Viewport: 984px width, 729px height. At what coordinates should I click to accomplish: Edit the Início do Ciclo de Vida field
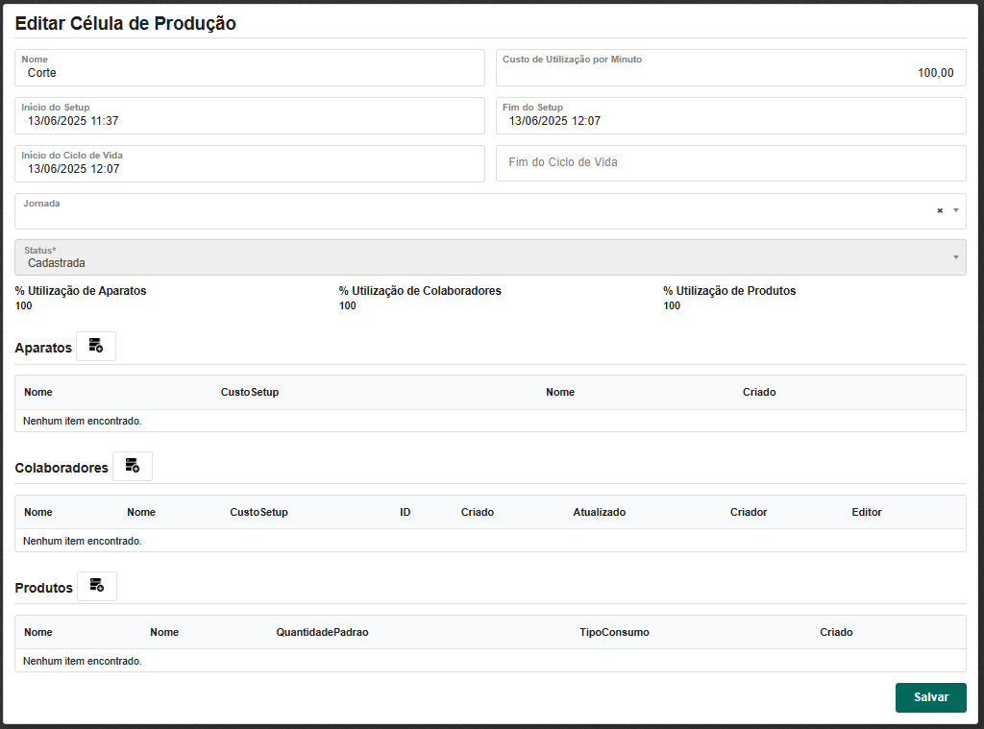(x=250, y=169)
